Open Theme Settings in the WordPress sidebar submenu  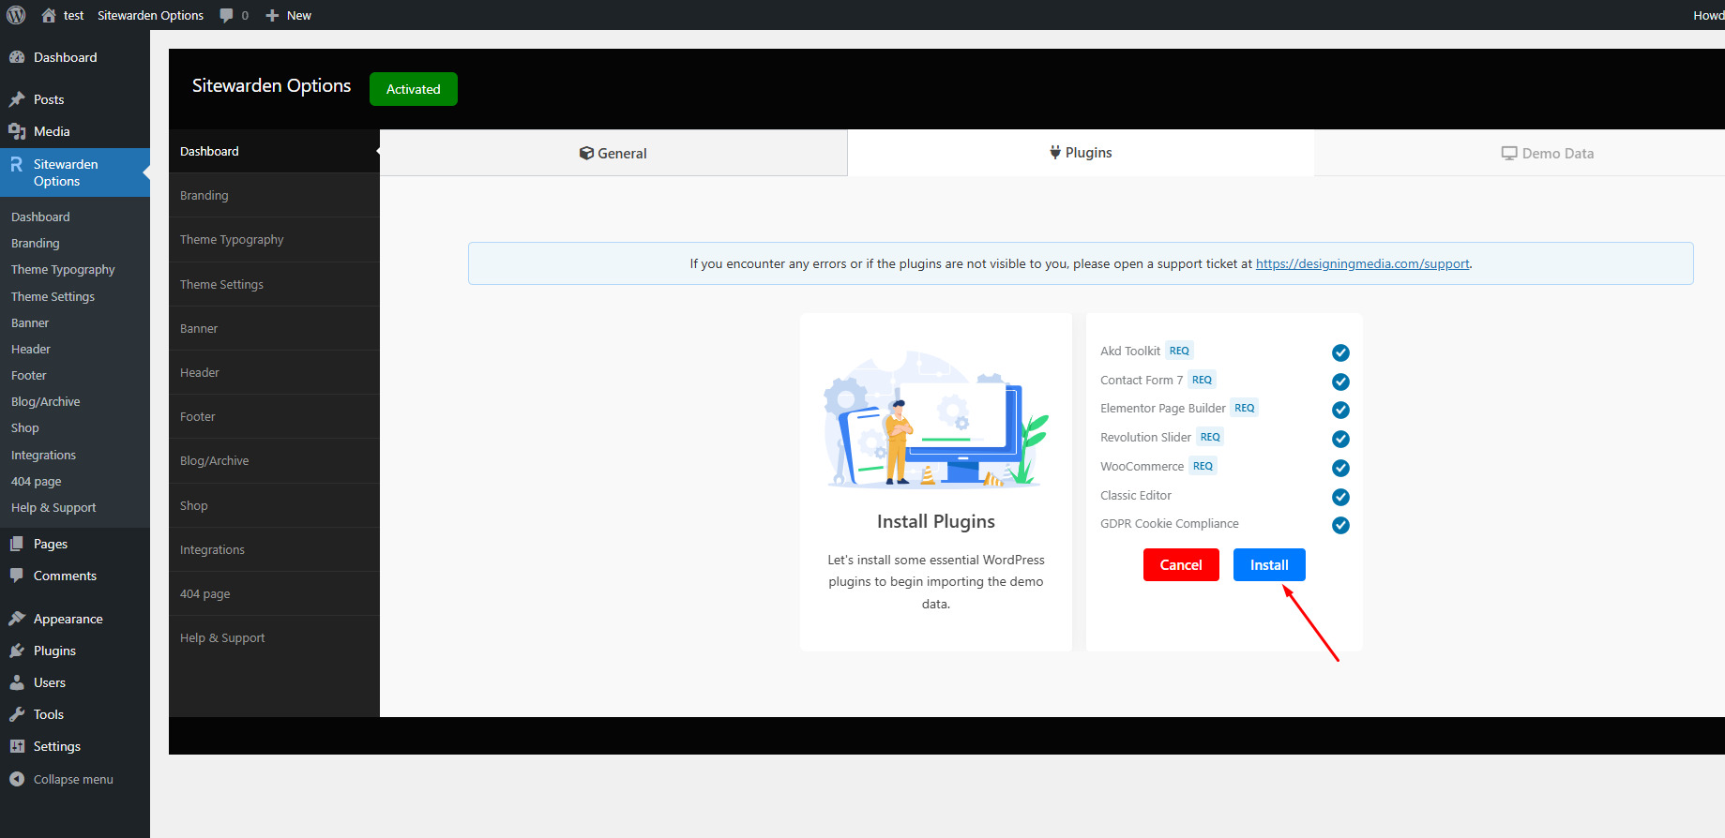pyautogui.click(x=53, y=296)
